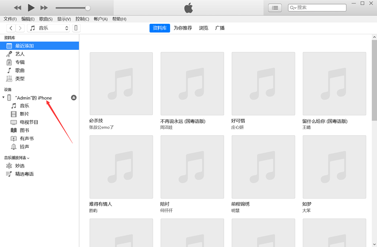Maximize the iTunes window
The height and width of the screenshot is (247, 377).
[362, 3]
